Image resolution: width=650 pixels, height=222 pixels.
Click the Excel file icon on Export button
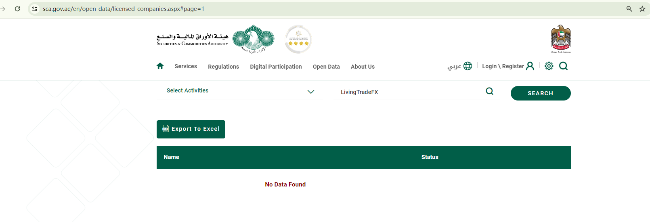166,128
